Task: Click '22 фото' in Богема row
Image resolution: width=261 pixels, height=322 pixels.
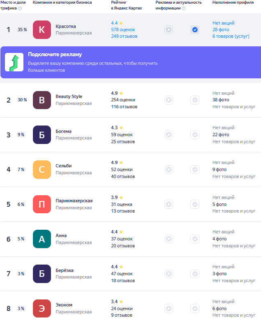Action: click(x=221, y=135)
